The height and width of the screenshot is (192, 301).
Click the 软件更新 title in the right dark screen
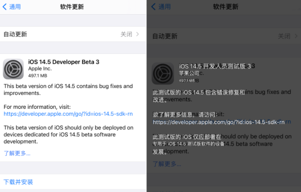point(226,7)
